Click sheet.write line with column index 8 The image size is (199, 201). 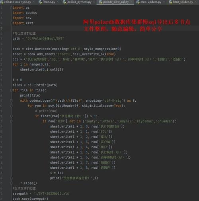click(83, 168)
